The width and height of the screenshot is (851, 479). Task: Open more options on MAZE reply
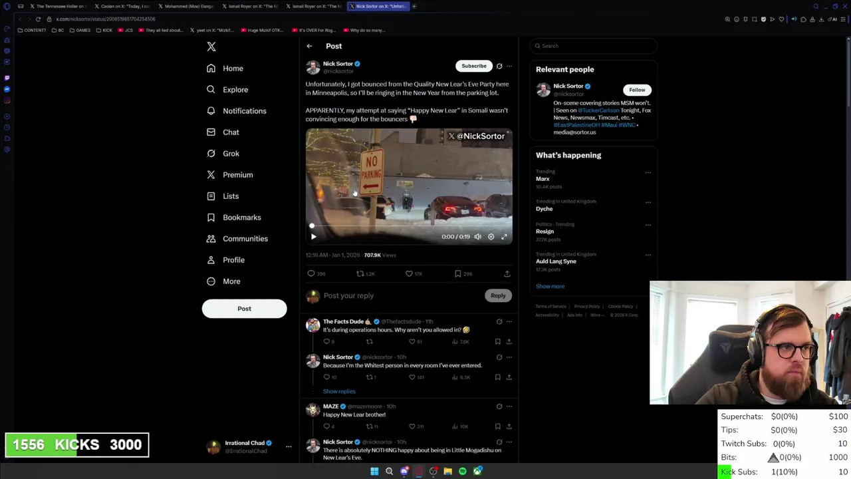pyautogui.click(x=509, y=406)
